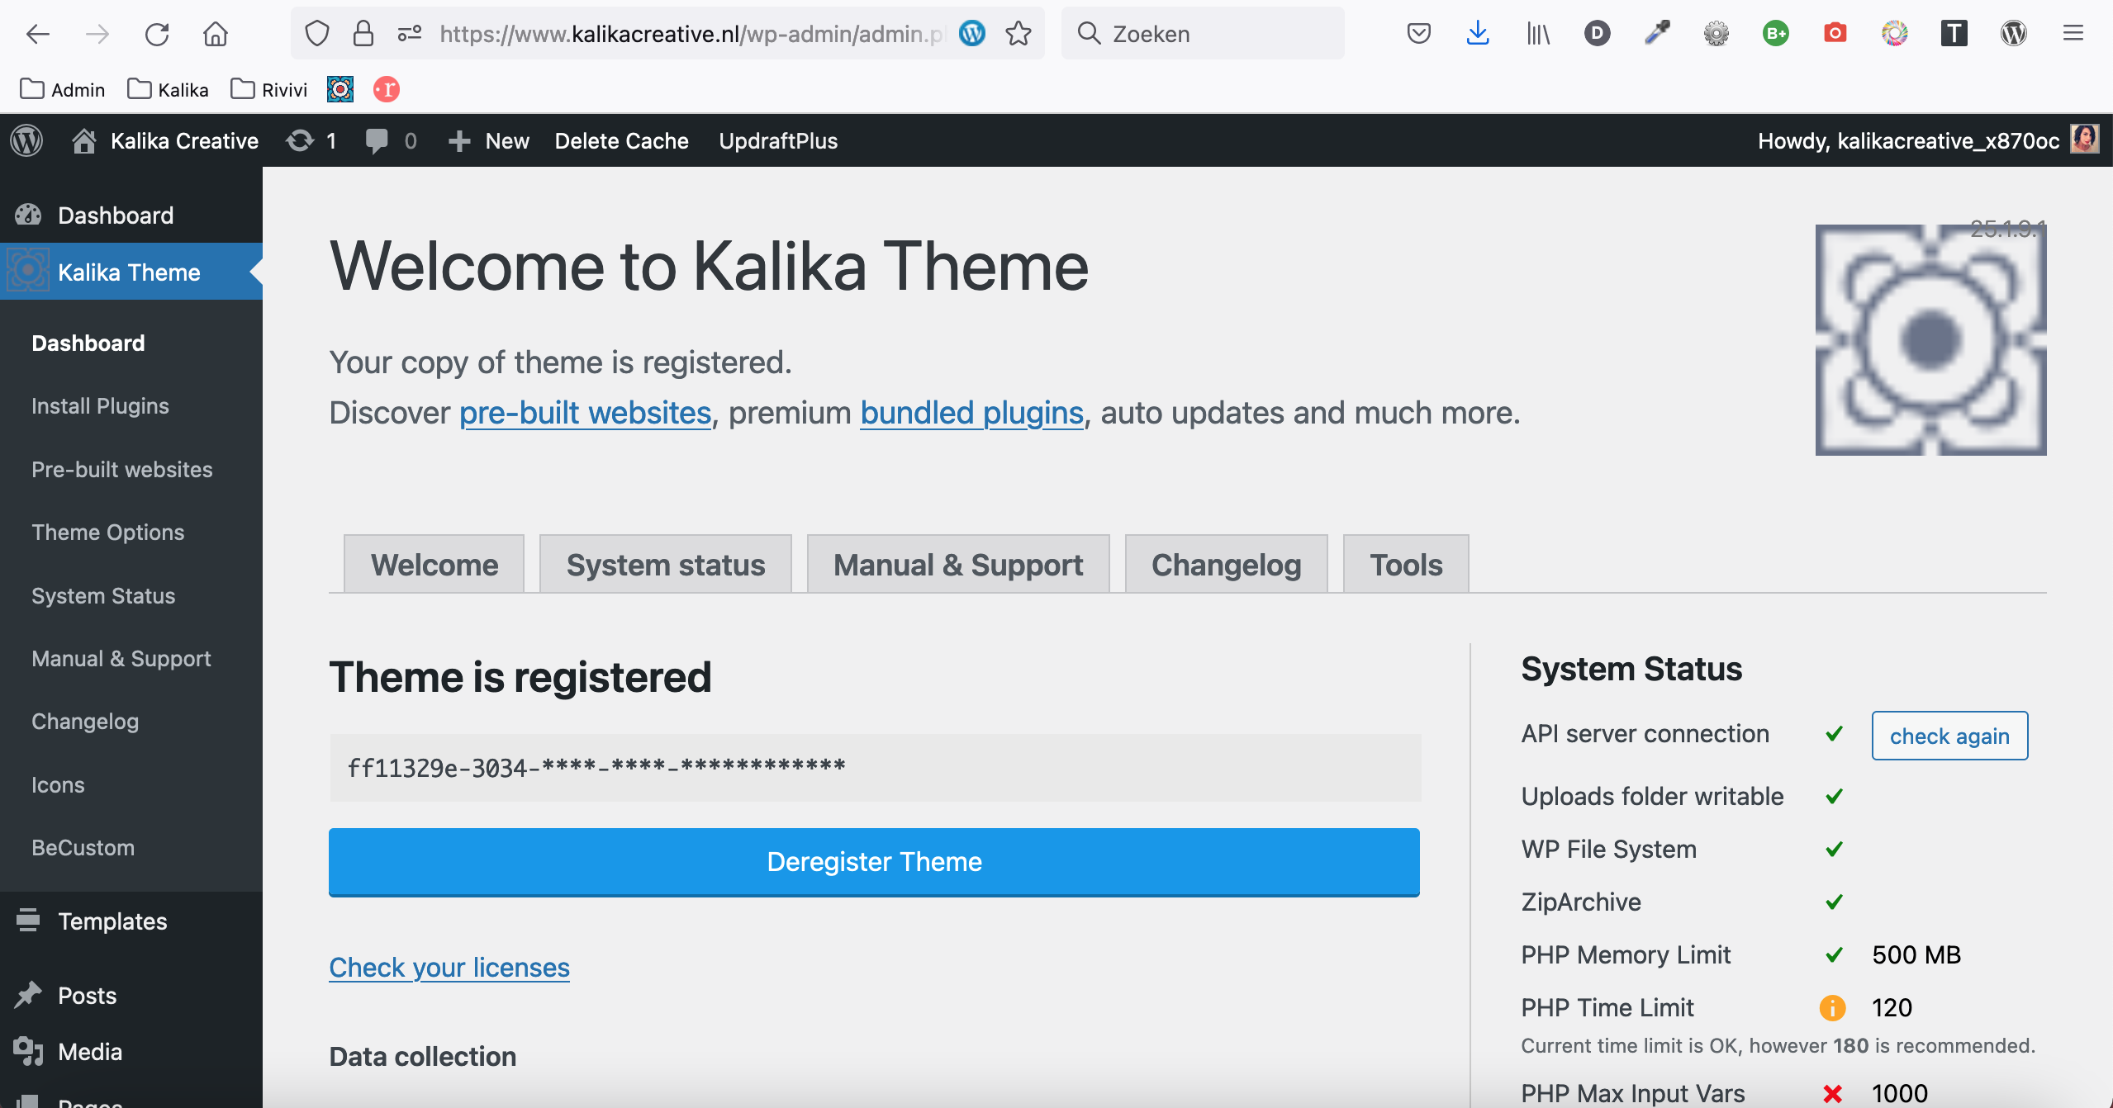2113x1108 pixels.
Task: Open the library bookshelf icon
Action: click(x=1538, y=34)
